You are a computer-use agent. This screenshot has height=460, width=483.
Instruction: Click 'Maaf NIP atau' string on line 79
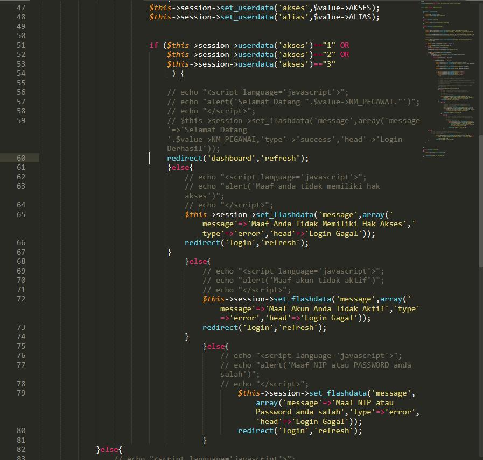pos(362,403)
